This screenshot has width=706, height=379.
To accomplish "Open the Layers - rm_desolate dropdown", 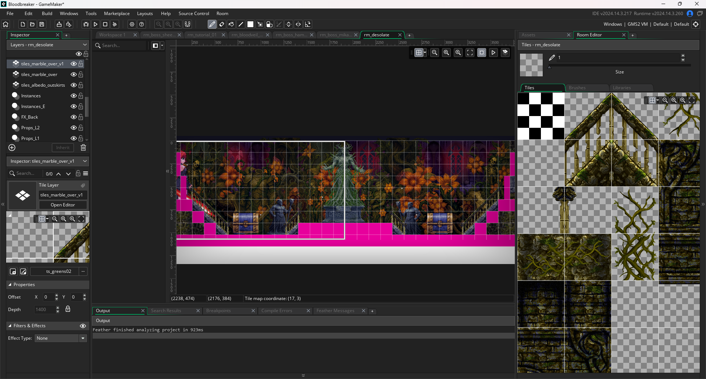I will (x=48, y=45).
